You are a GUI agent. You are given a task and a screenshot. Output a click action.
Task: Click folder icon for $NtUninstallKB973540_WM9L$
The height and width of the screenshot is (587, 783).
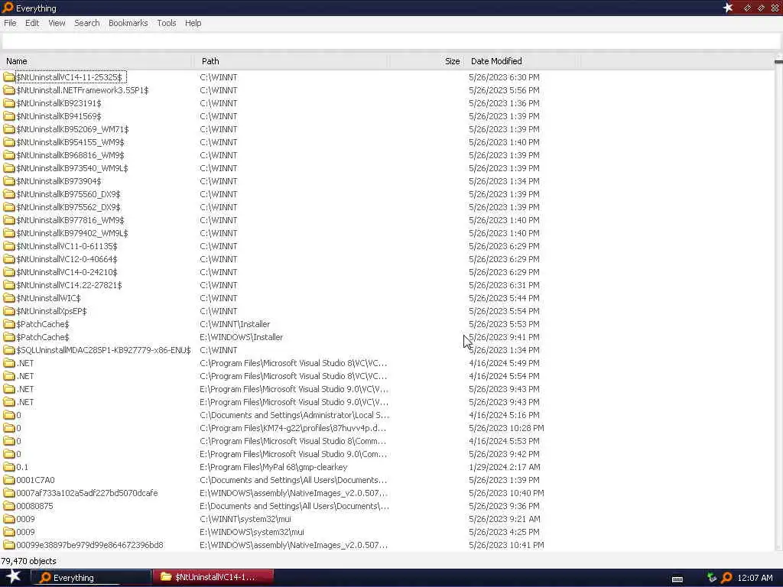tap(9, 167)
